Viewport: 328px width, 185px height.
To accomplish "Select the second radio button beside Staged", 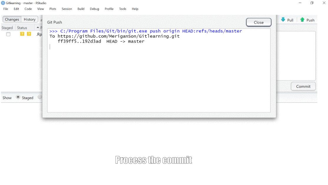I will tap(40, 97).
